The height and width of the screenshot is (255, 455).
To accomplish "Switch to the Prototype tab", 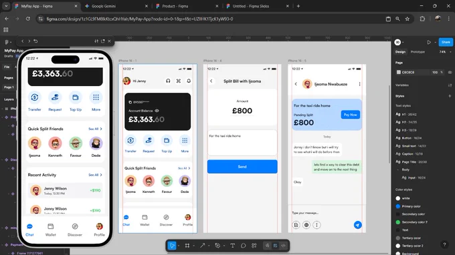I will pos(418,52).
